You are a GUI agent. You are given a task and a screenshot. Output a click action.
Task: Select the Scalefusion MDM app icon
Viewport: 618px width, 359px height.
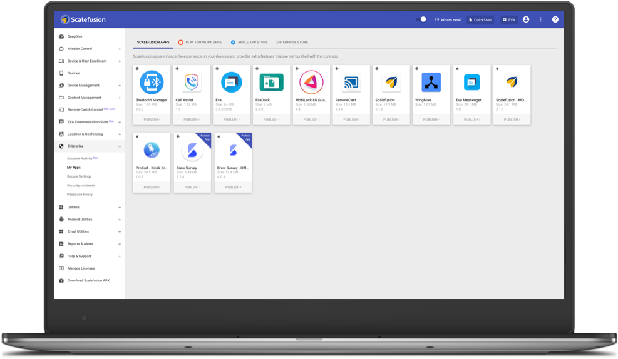click(x=512, y=83)
